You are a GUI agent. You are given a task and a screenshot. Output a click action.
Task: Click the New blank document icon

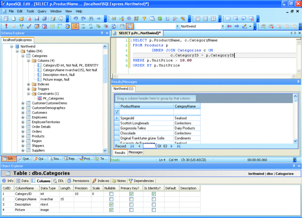(x=14, y=19)
